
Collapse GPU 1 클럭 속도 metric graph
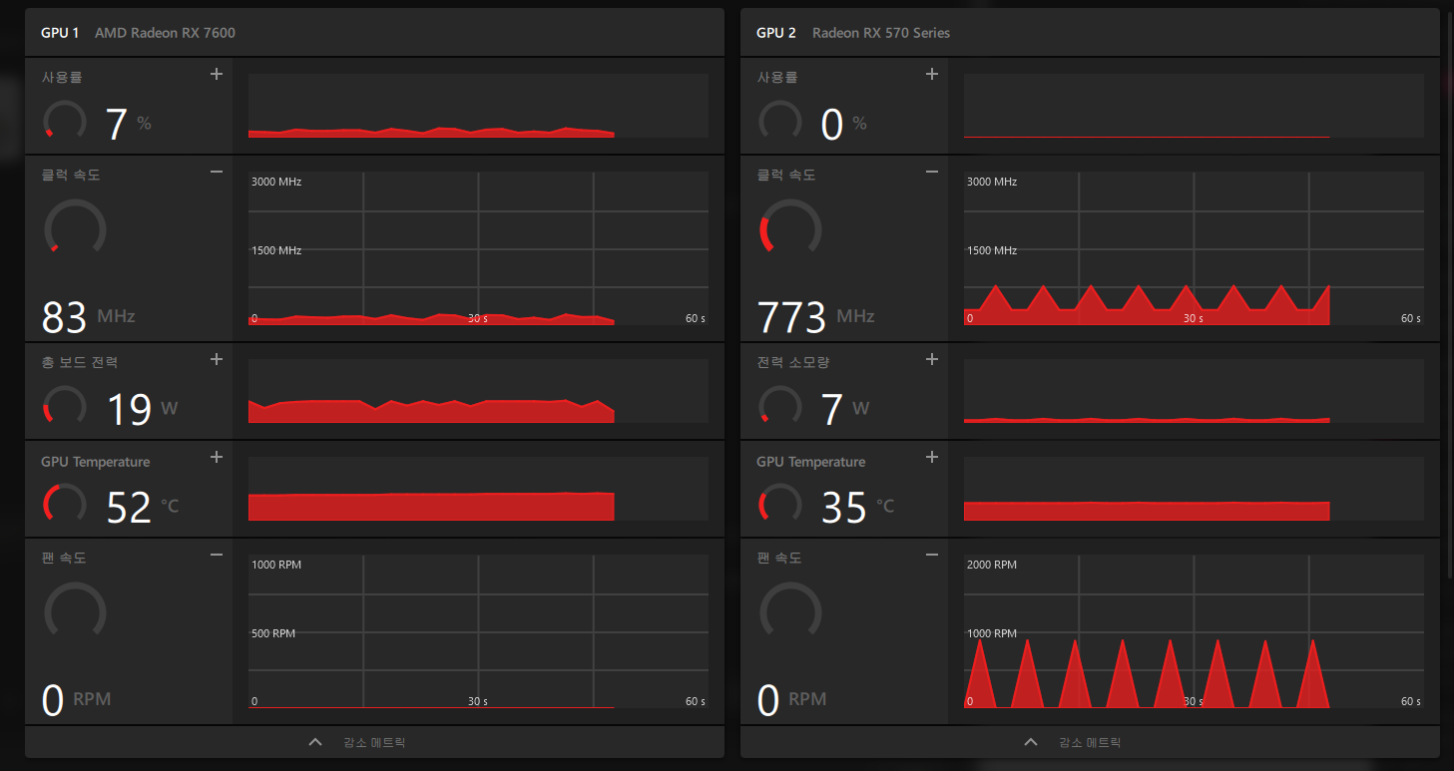tap(217, 172)
